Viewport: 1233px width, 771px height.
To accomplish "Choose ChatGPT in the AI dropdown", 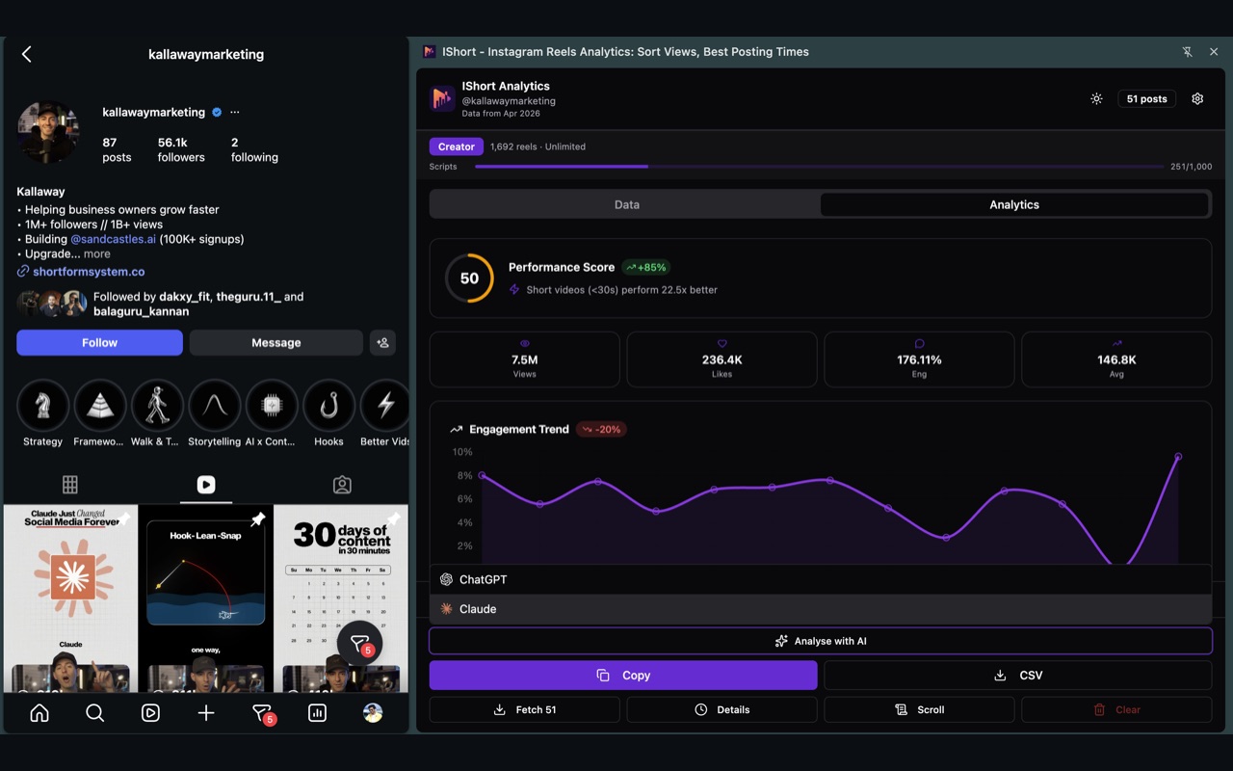I will point(821,579).
